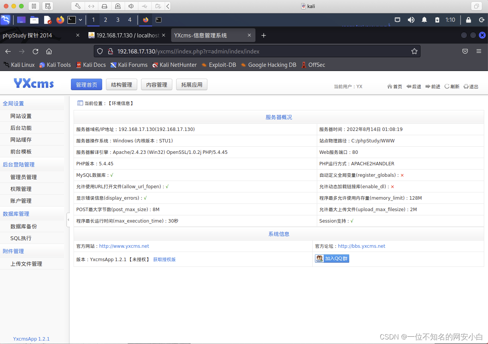This screenshot has width=488, height=344.
Task: Click the 后退 back link in header
Action: [414, 87]
